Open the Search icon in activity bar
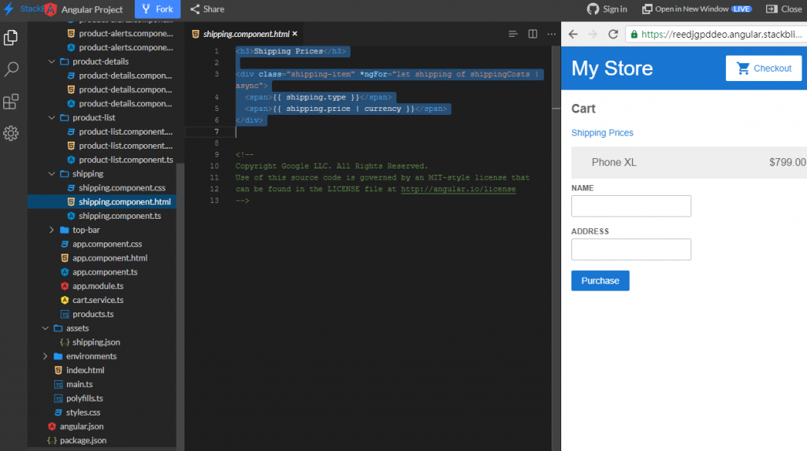 pos(11,69)
